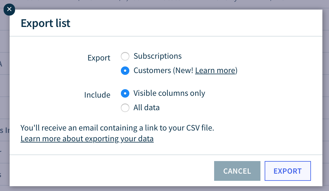
Task: Click the All data label text
Action: [x=146, y=107]
